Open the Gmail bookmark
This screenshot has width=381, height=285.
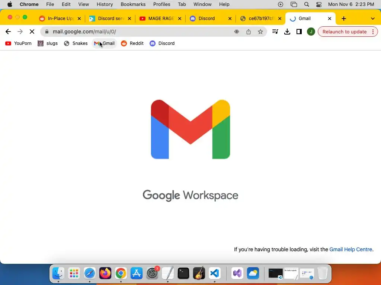(x=104, y=43)
